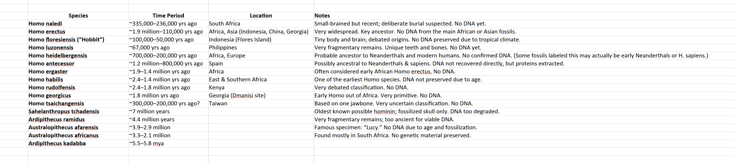Select the Time Period header cell
Viewport: 735px width, 163px height.
coord(168,15)
